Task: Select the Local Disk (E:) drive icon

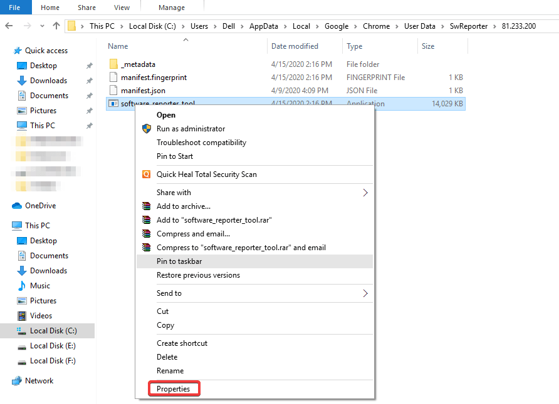Action: 21,345
